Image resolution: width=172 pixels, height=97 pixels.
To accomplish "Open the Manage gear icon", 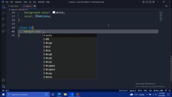I will [3, 86].
